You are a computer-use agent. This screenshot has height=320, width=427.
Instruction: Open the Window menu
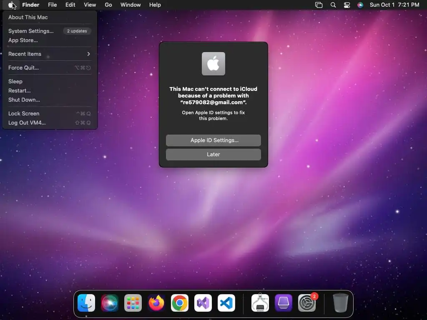pyautogui.click(x=131, y=5)
